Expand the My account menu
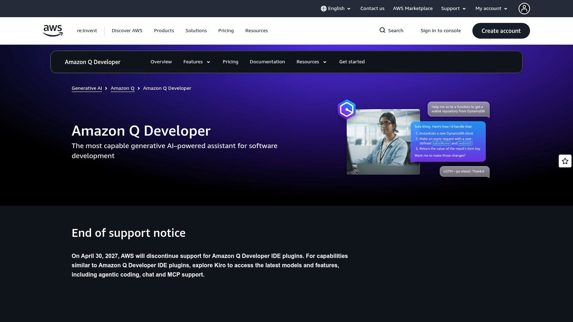The image size is (573, 322). [491, 9]
